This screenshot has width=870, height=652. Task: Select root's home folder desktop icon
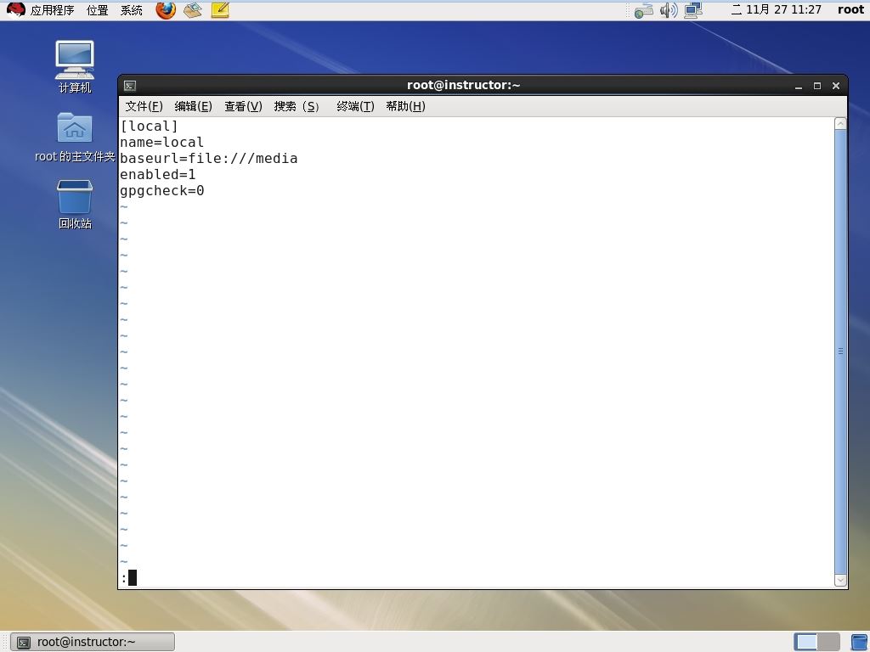pos(75,137)
